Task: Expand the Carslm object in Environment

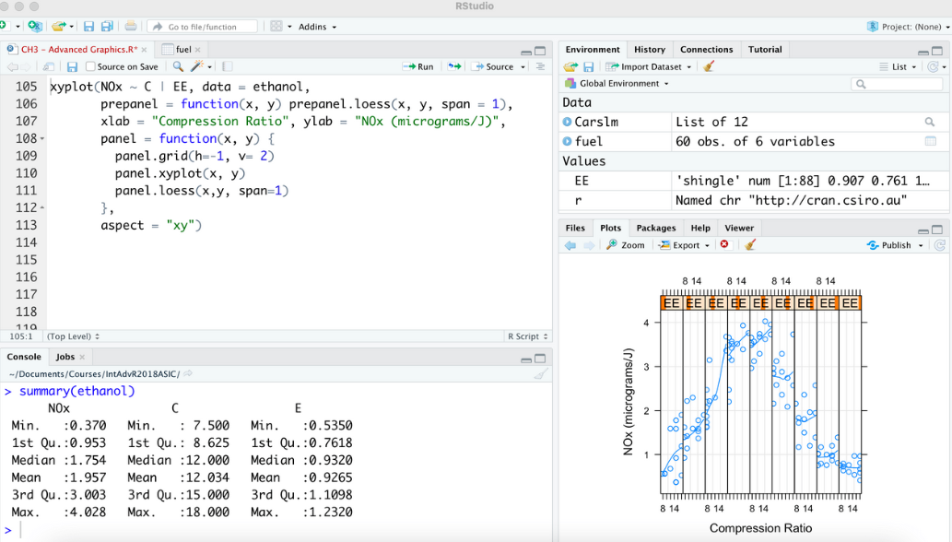Action: [x=568, y=122]
